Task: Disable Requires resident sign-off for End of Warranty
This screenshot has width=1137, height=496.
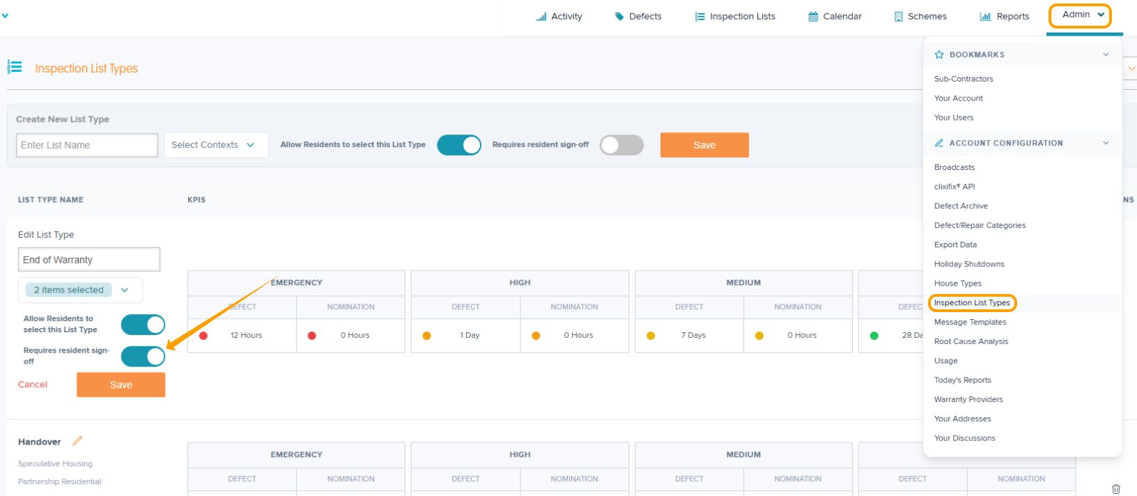Action: pos(143,357)
